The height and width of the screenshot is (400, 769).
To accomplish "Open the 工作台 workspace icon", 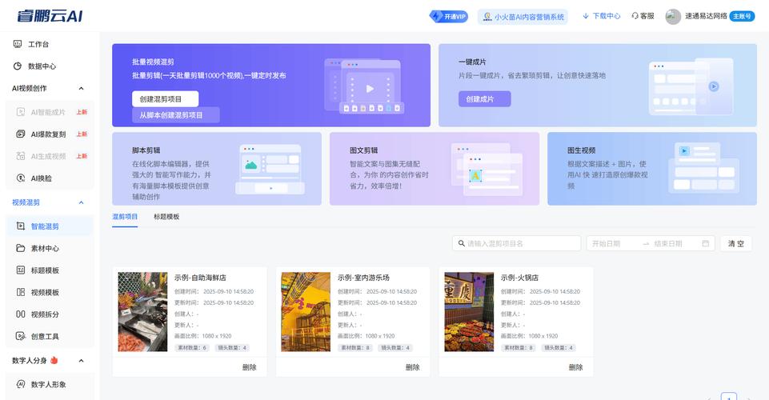I will [x=18, y=44].
